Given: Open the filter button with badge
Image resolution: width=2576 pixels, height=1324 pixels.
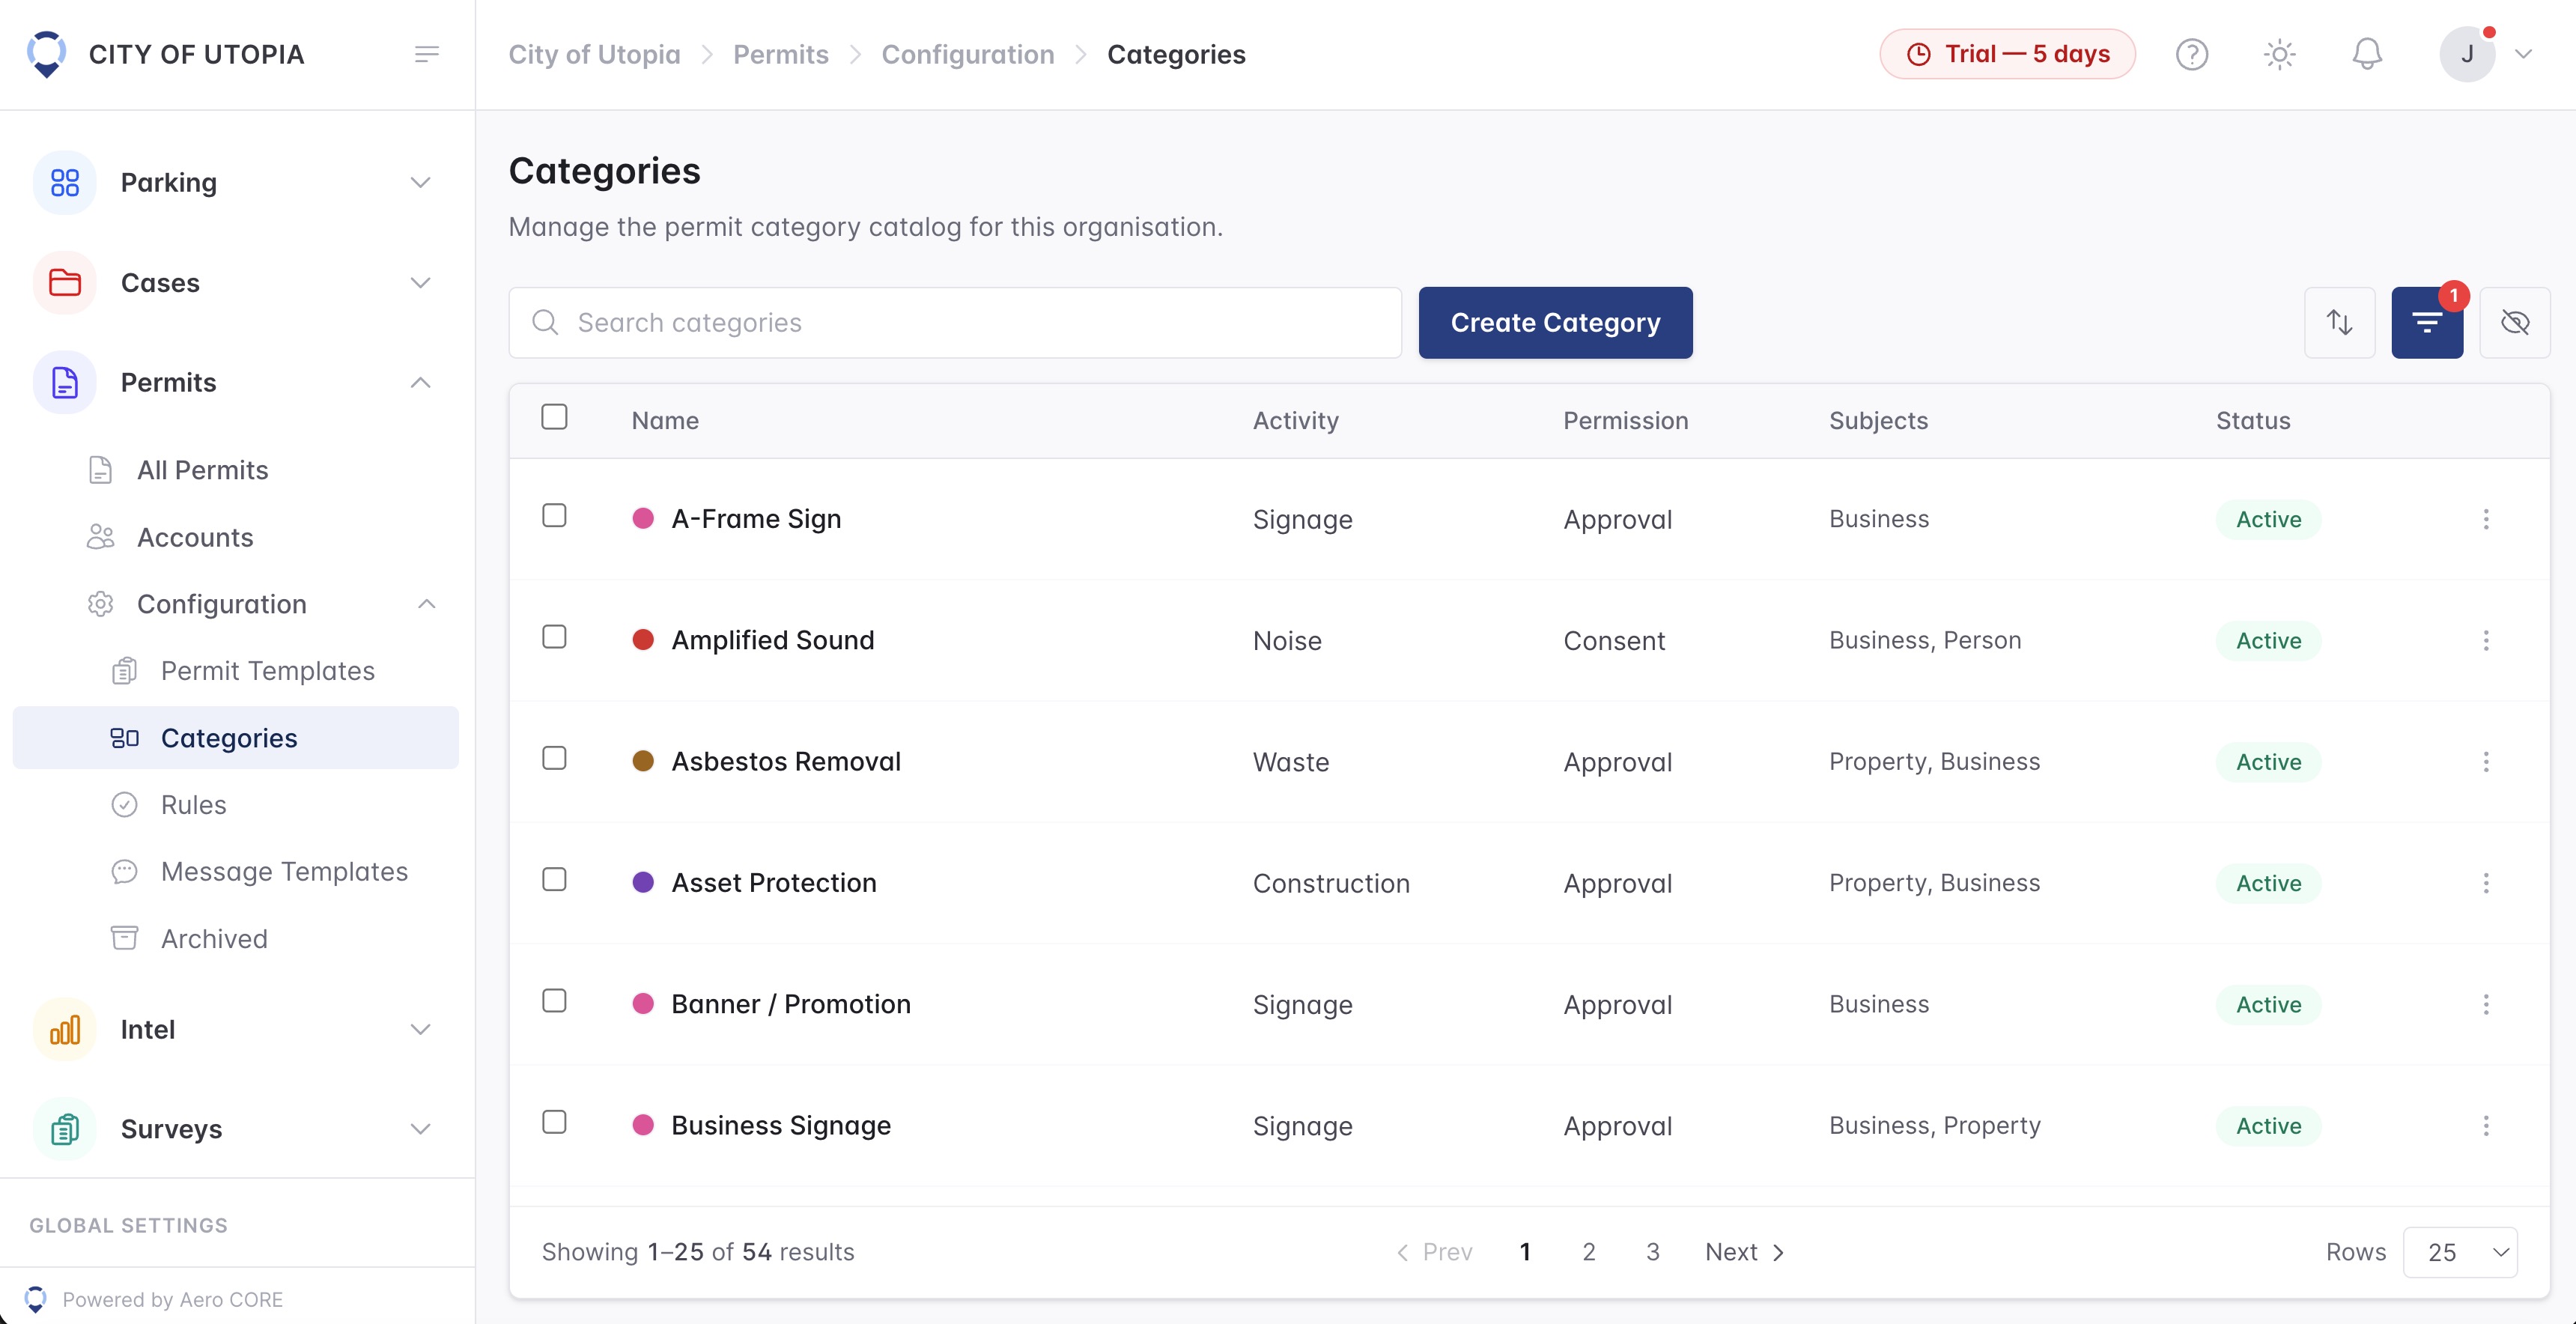Looking at the screenshot, I should (x=2427, y=323).
